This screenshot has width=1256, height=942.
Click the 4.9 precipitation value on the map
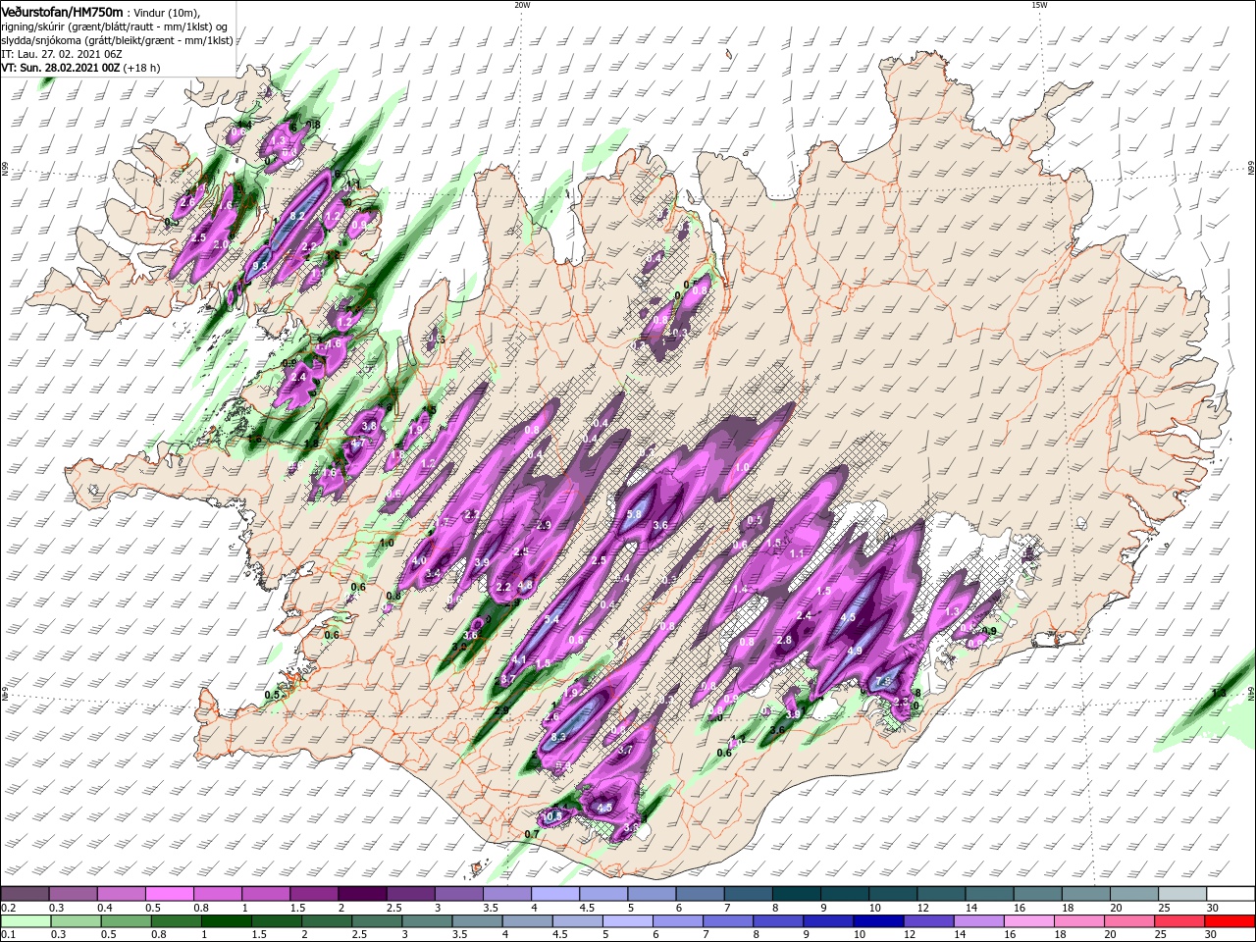click(854, 651)
